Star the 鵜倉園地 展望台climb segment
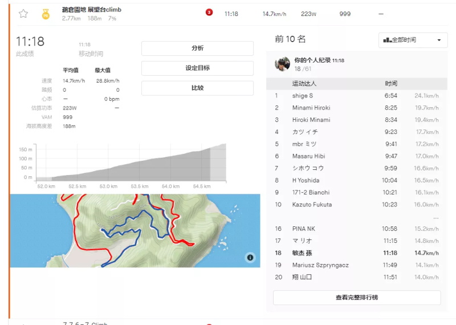 point(23,14)
